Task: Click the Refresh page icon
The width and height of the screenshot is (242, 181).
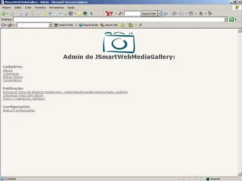Action: [26, 14]
